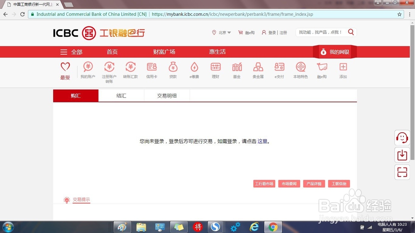The image size is (415, 233).
Task: Switch to the 交易明细 tab
Action: click(167, 95)
